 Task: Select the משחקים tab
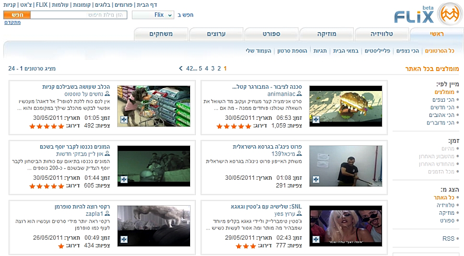click(x=161, y=34)
